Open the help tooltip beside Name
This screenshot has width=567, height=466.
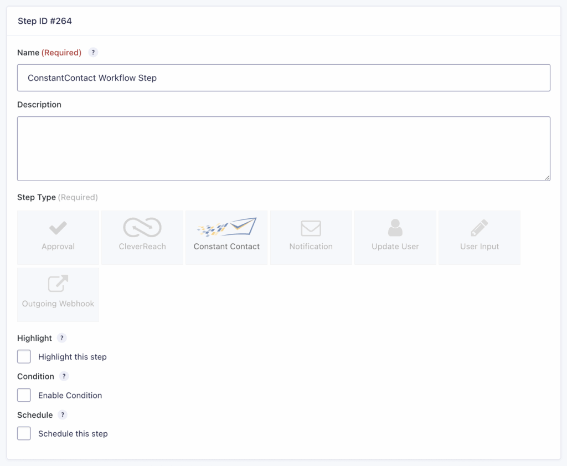(93, 52)
